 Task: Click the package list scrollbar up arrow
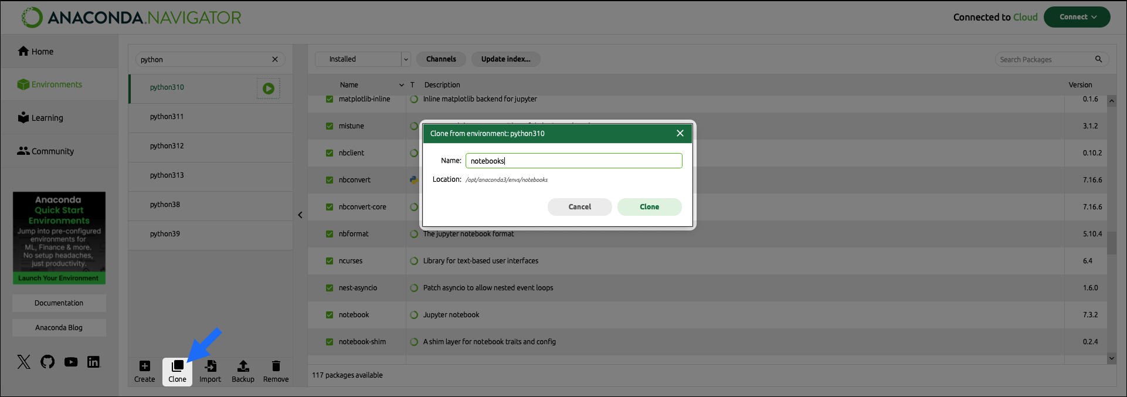1112,101
